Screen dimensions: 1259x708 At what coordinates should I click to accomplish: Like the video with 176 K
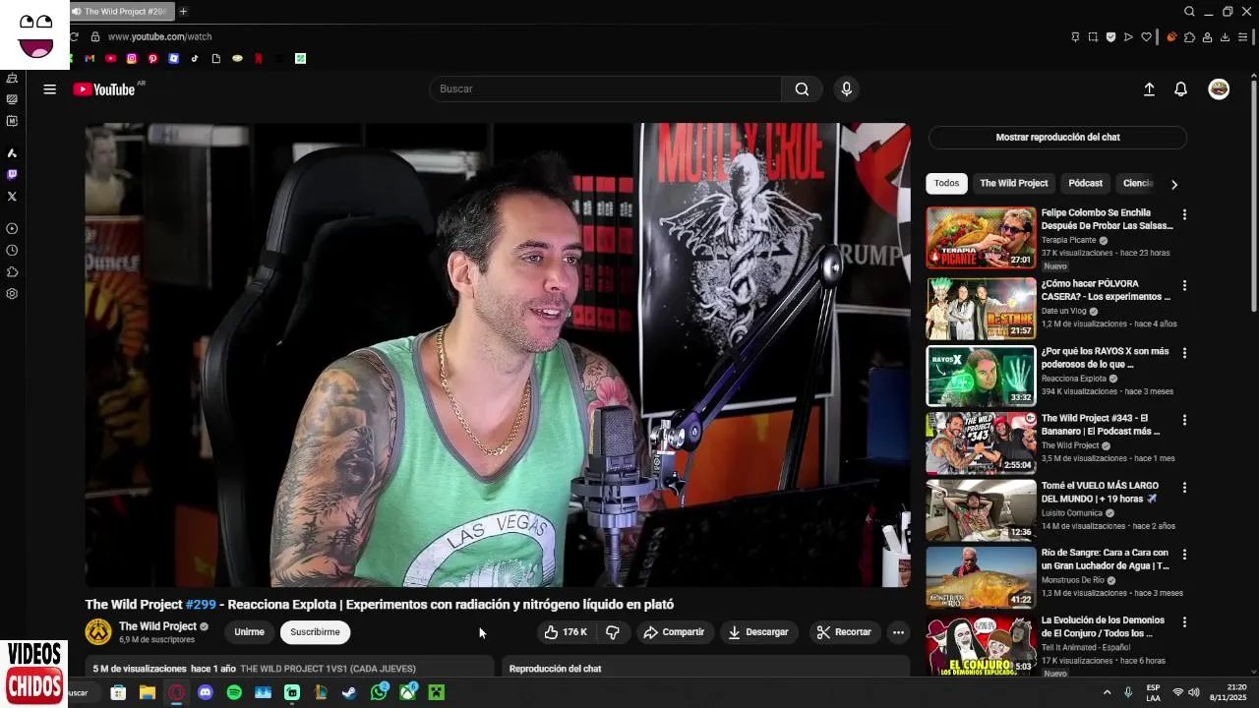pyautogui.click(x=566, y=632)
